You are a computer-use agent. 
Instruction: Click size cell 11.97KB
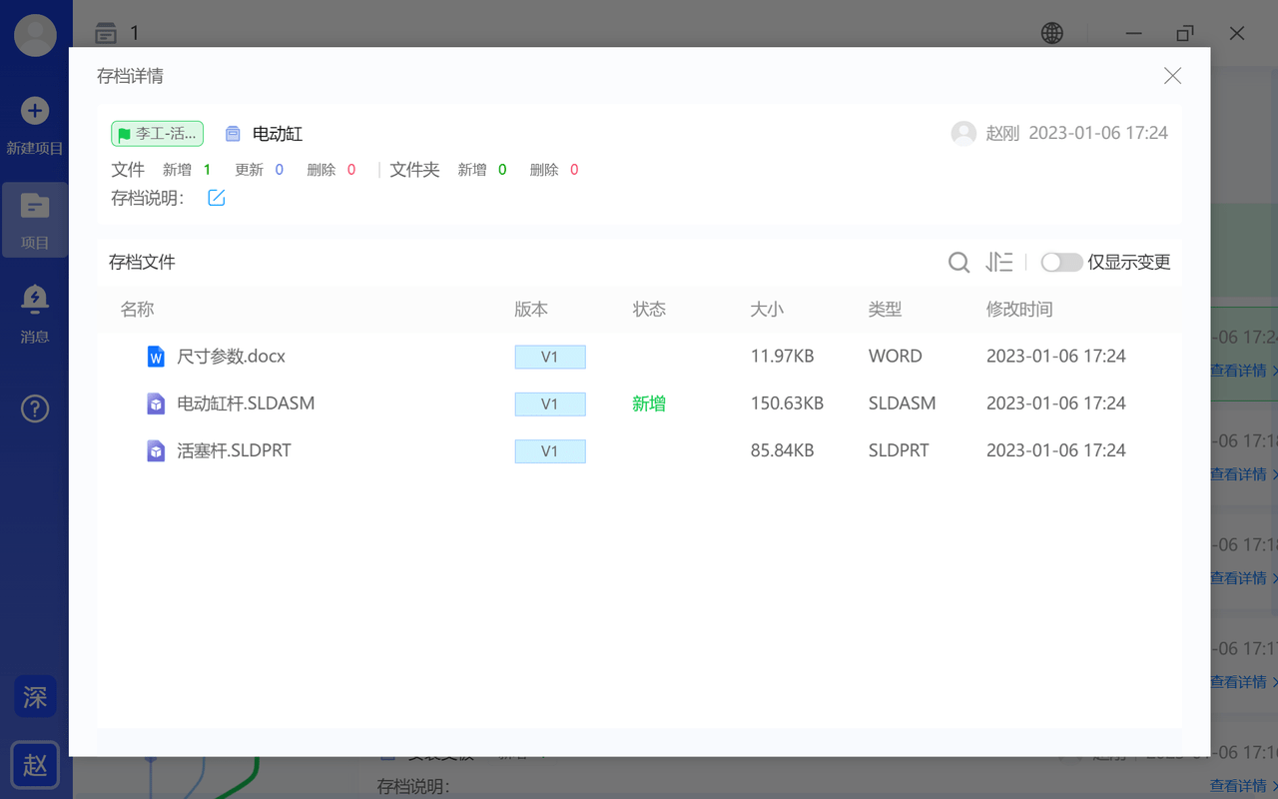tap(782, 357)
